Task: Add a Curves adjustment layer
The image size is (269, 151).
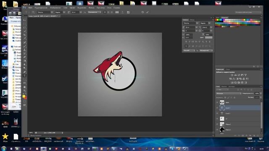Action: pos(239,75)
